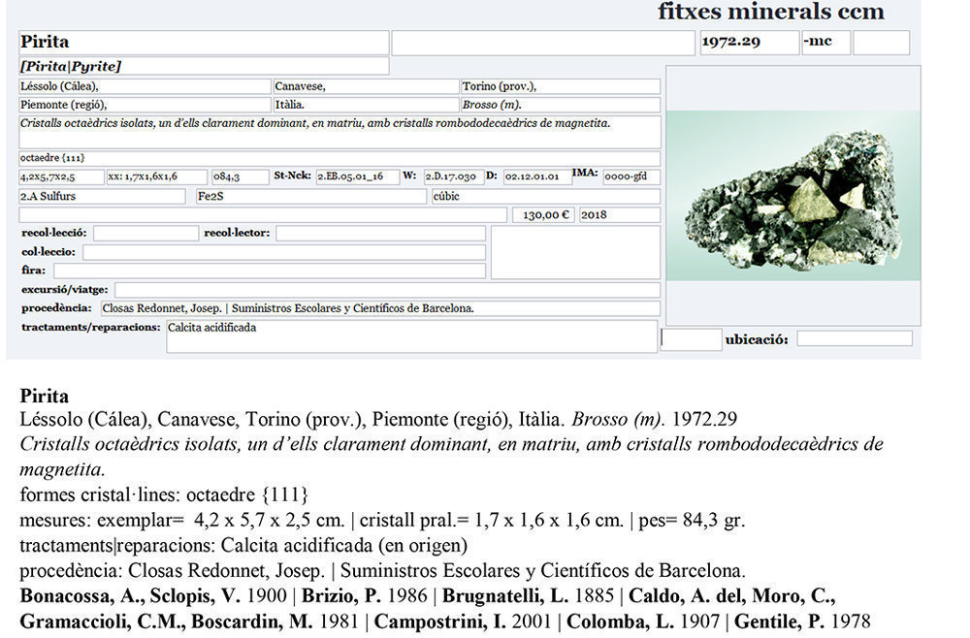This screenshot has height=638, width=970.
Task: Click the description field starting 'Cristalls octaèdrics isolats'
Action: pyautogui.click(x=339, y=132)
